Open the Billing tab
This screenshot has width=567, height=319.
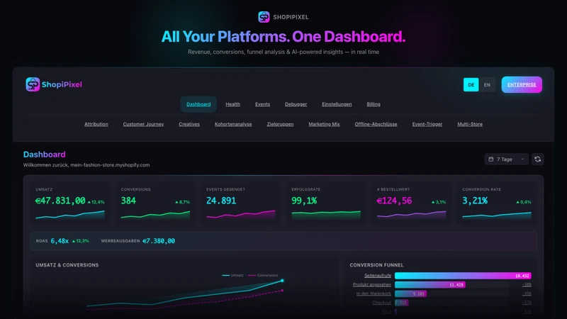coord(374,104)
